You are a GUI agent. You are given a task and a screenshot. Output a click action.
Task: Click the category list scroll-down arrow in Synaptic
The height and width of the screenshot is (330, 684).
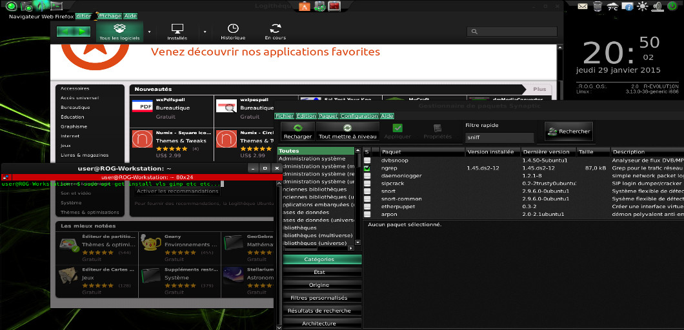[x=358, y=242]
